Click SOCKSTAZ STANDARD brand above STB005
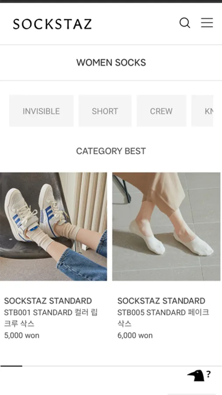Image resolution: width=222 pixels, height=395 pixels. (162, 301)
